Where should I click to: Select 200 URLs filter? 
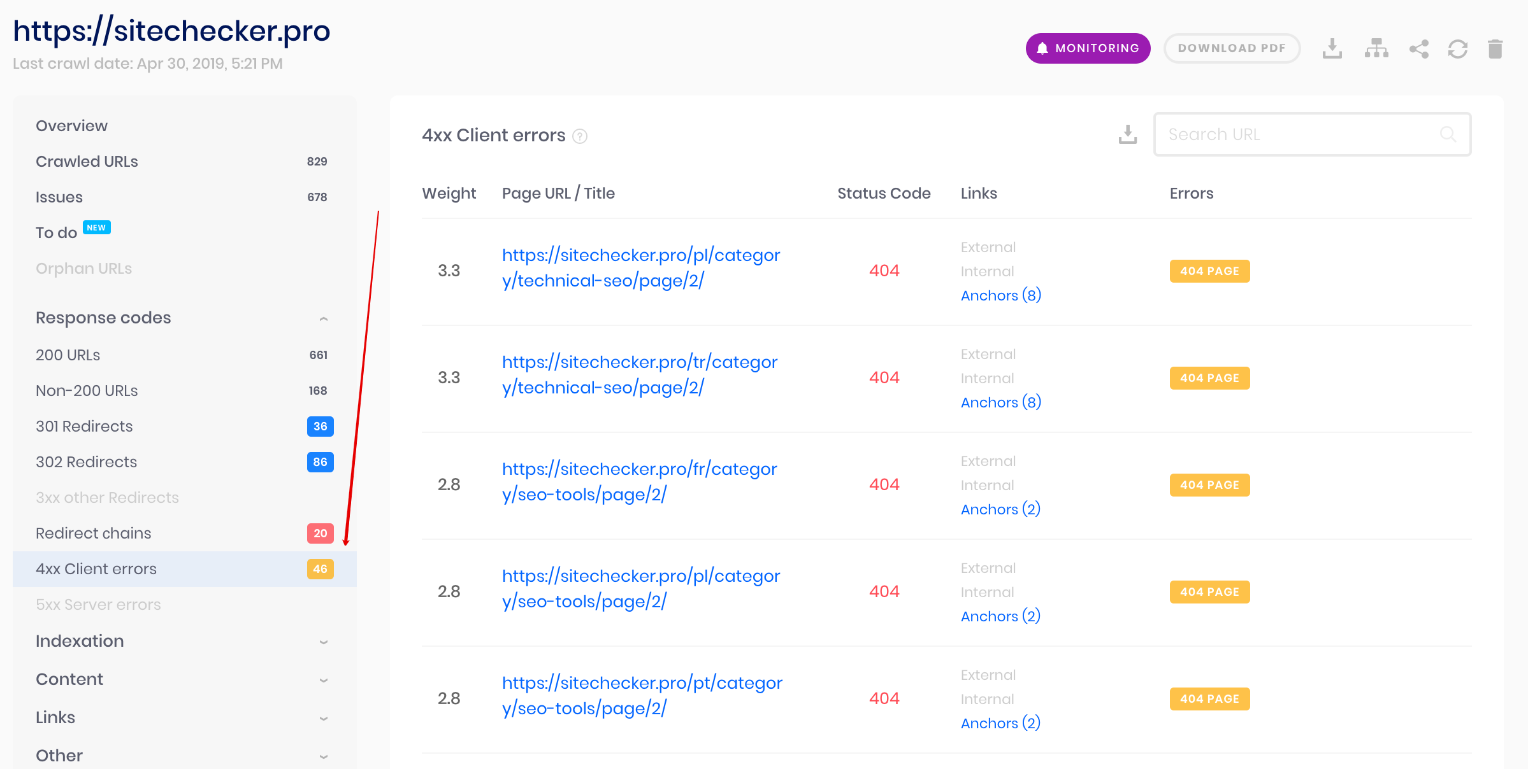tap(184, 355)
